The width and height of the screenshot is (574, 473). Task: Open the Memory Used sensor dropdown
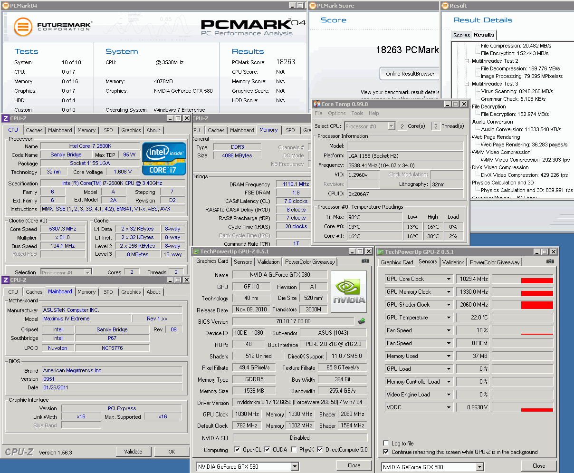pos(448,356)
